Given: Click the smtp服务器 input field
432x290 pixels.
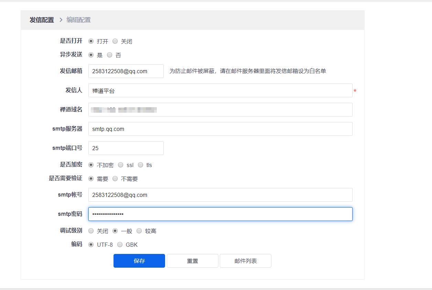Looking at the screenshot, I should (220, 129).
